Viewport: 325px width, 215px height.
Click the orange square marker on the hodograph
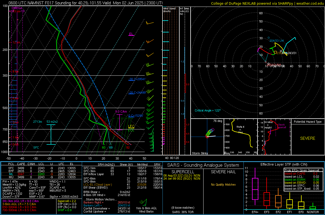pyautogui.click(x=275, y=52)
